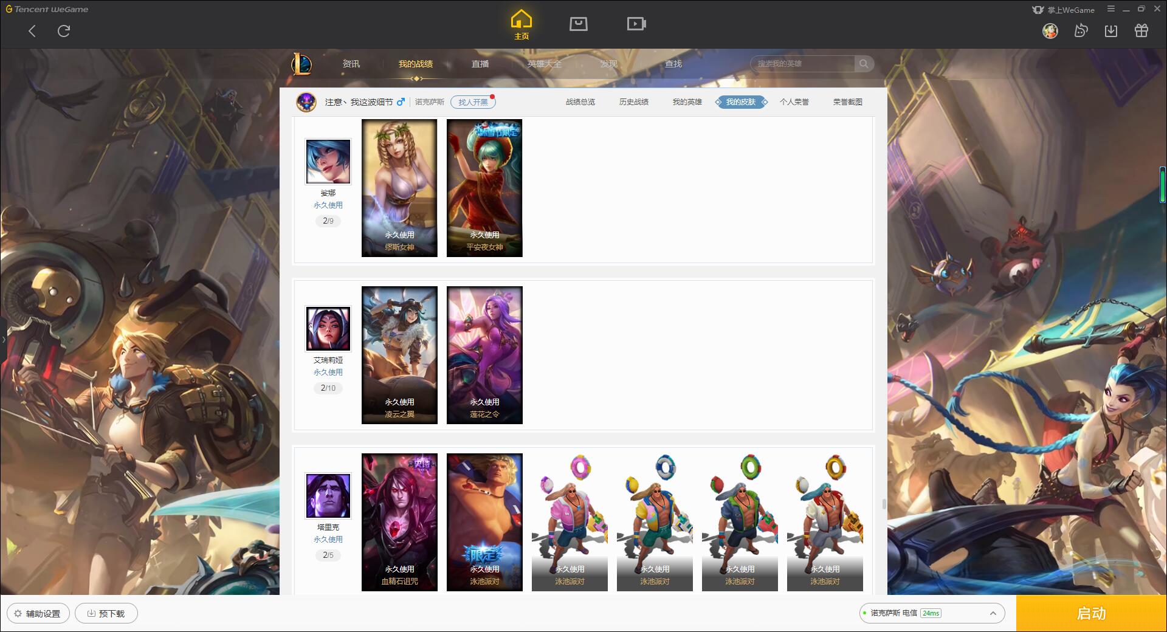The image size is (1167, 632).
Task: Open the 平安夜女神 skin card
Action: (x=484, y=188)
